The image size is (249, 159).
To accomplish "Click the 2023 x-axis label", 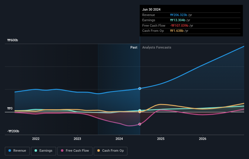I will point(77,139).
